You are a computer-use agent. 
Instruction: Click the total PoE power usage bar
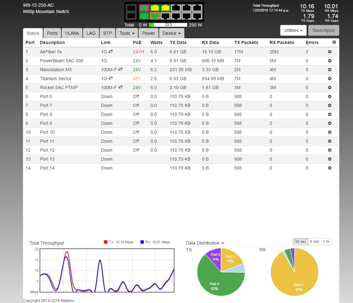tap(168, 25)
